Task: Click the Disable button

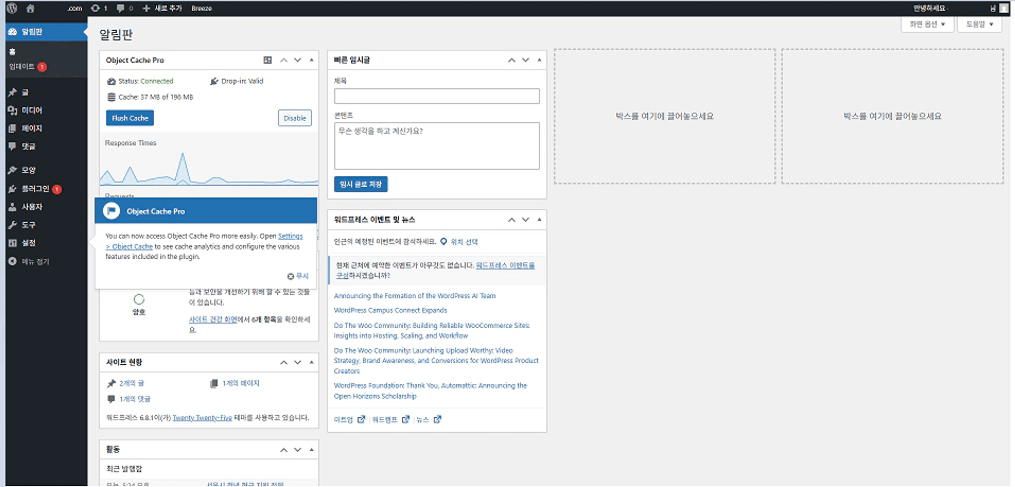Action: click(295, 118)
